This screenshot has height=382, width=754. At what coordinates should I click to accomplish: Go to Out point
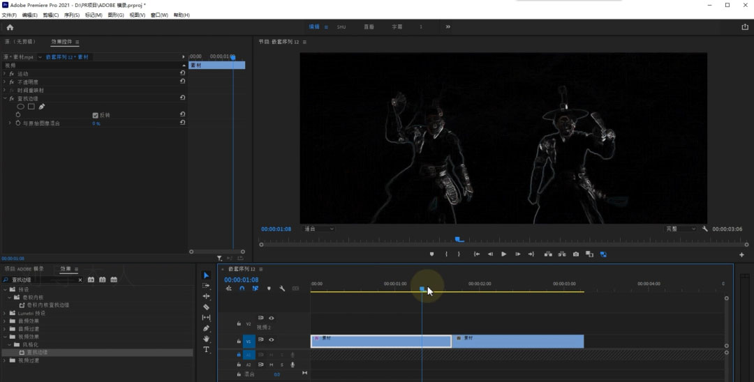tap(531, 254)
